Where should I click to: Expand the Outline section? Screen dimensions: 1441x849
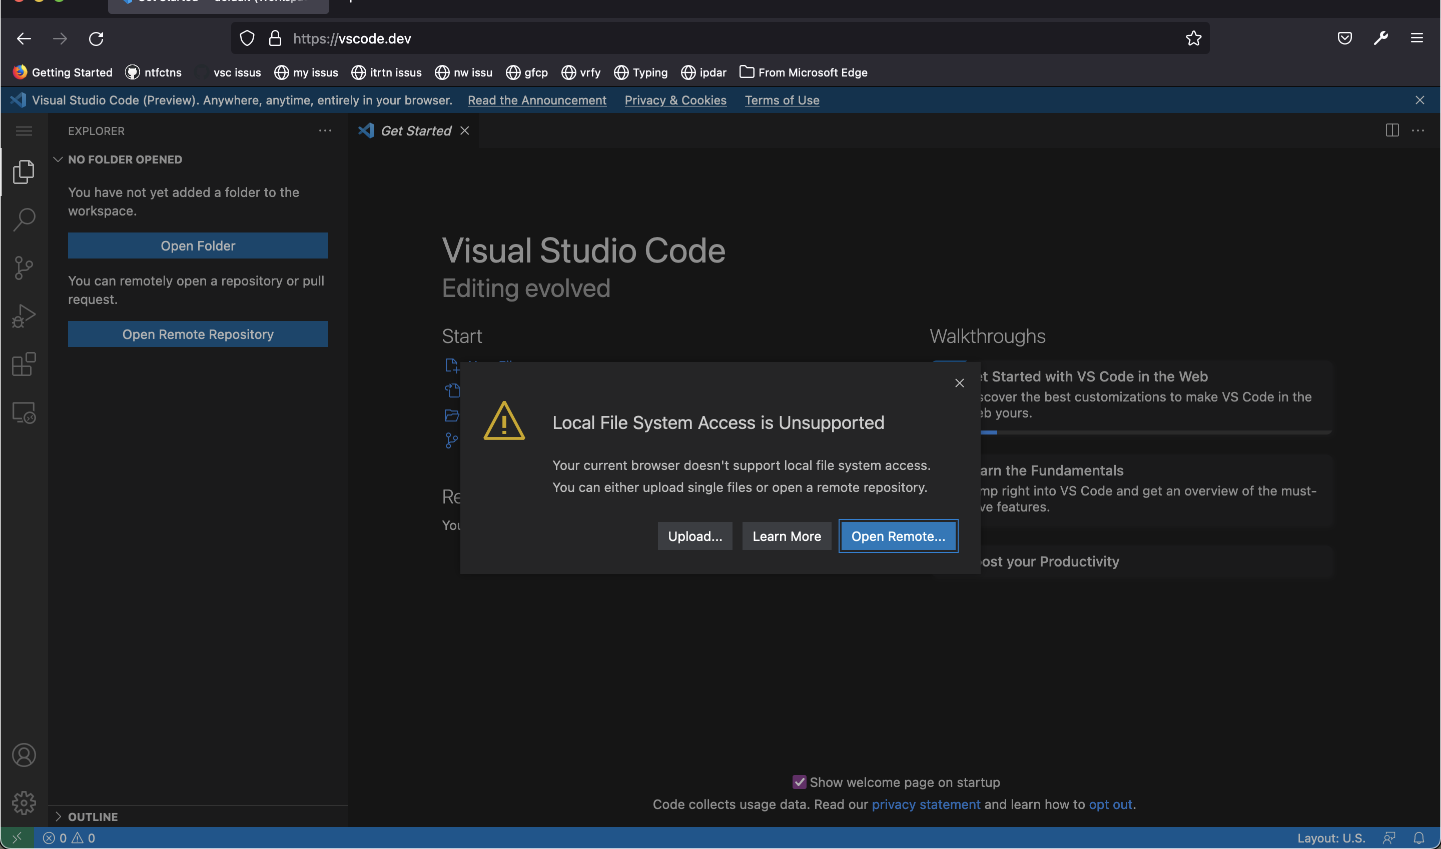[x=93, y=816]
